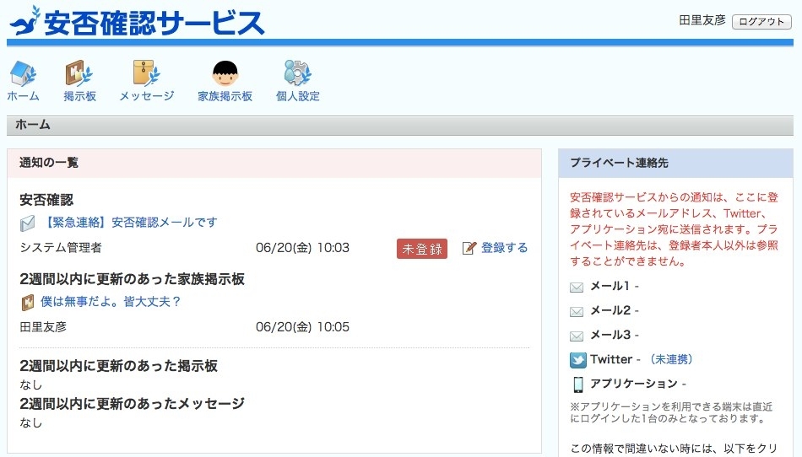Click the プライベート連絡先 panel header
Viewport: 802px width, 457px height.
[x=675, y=164]
